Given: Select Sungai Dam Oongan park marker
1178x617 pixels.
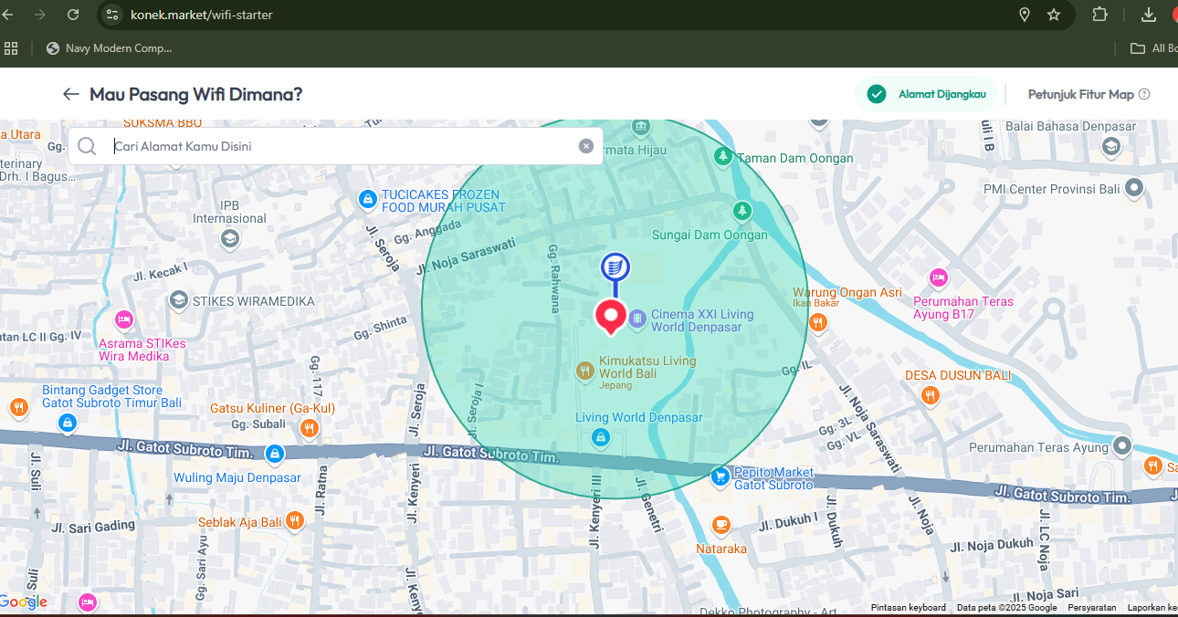Looking at the screenshot, I should pyautogui.click(x=742, y=212).
